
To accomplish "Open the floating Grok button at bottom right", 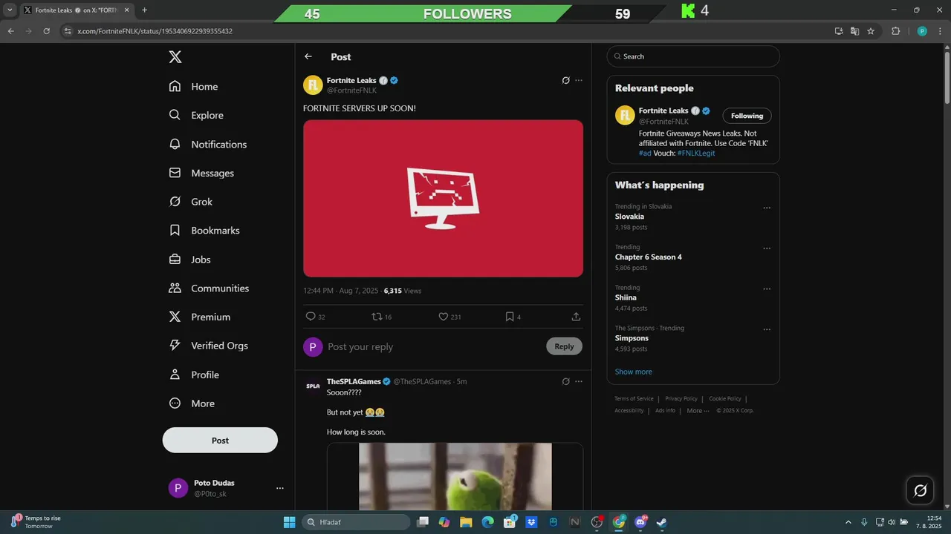I will (x=920, y=490).
